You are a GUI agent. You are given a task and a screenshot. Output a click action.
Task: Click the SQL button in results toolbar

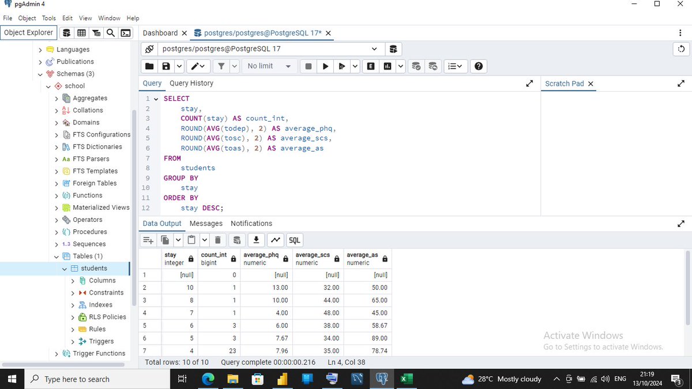pyautogui.click(x=294, y=240)
